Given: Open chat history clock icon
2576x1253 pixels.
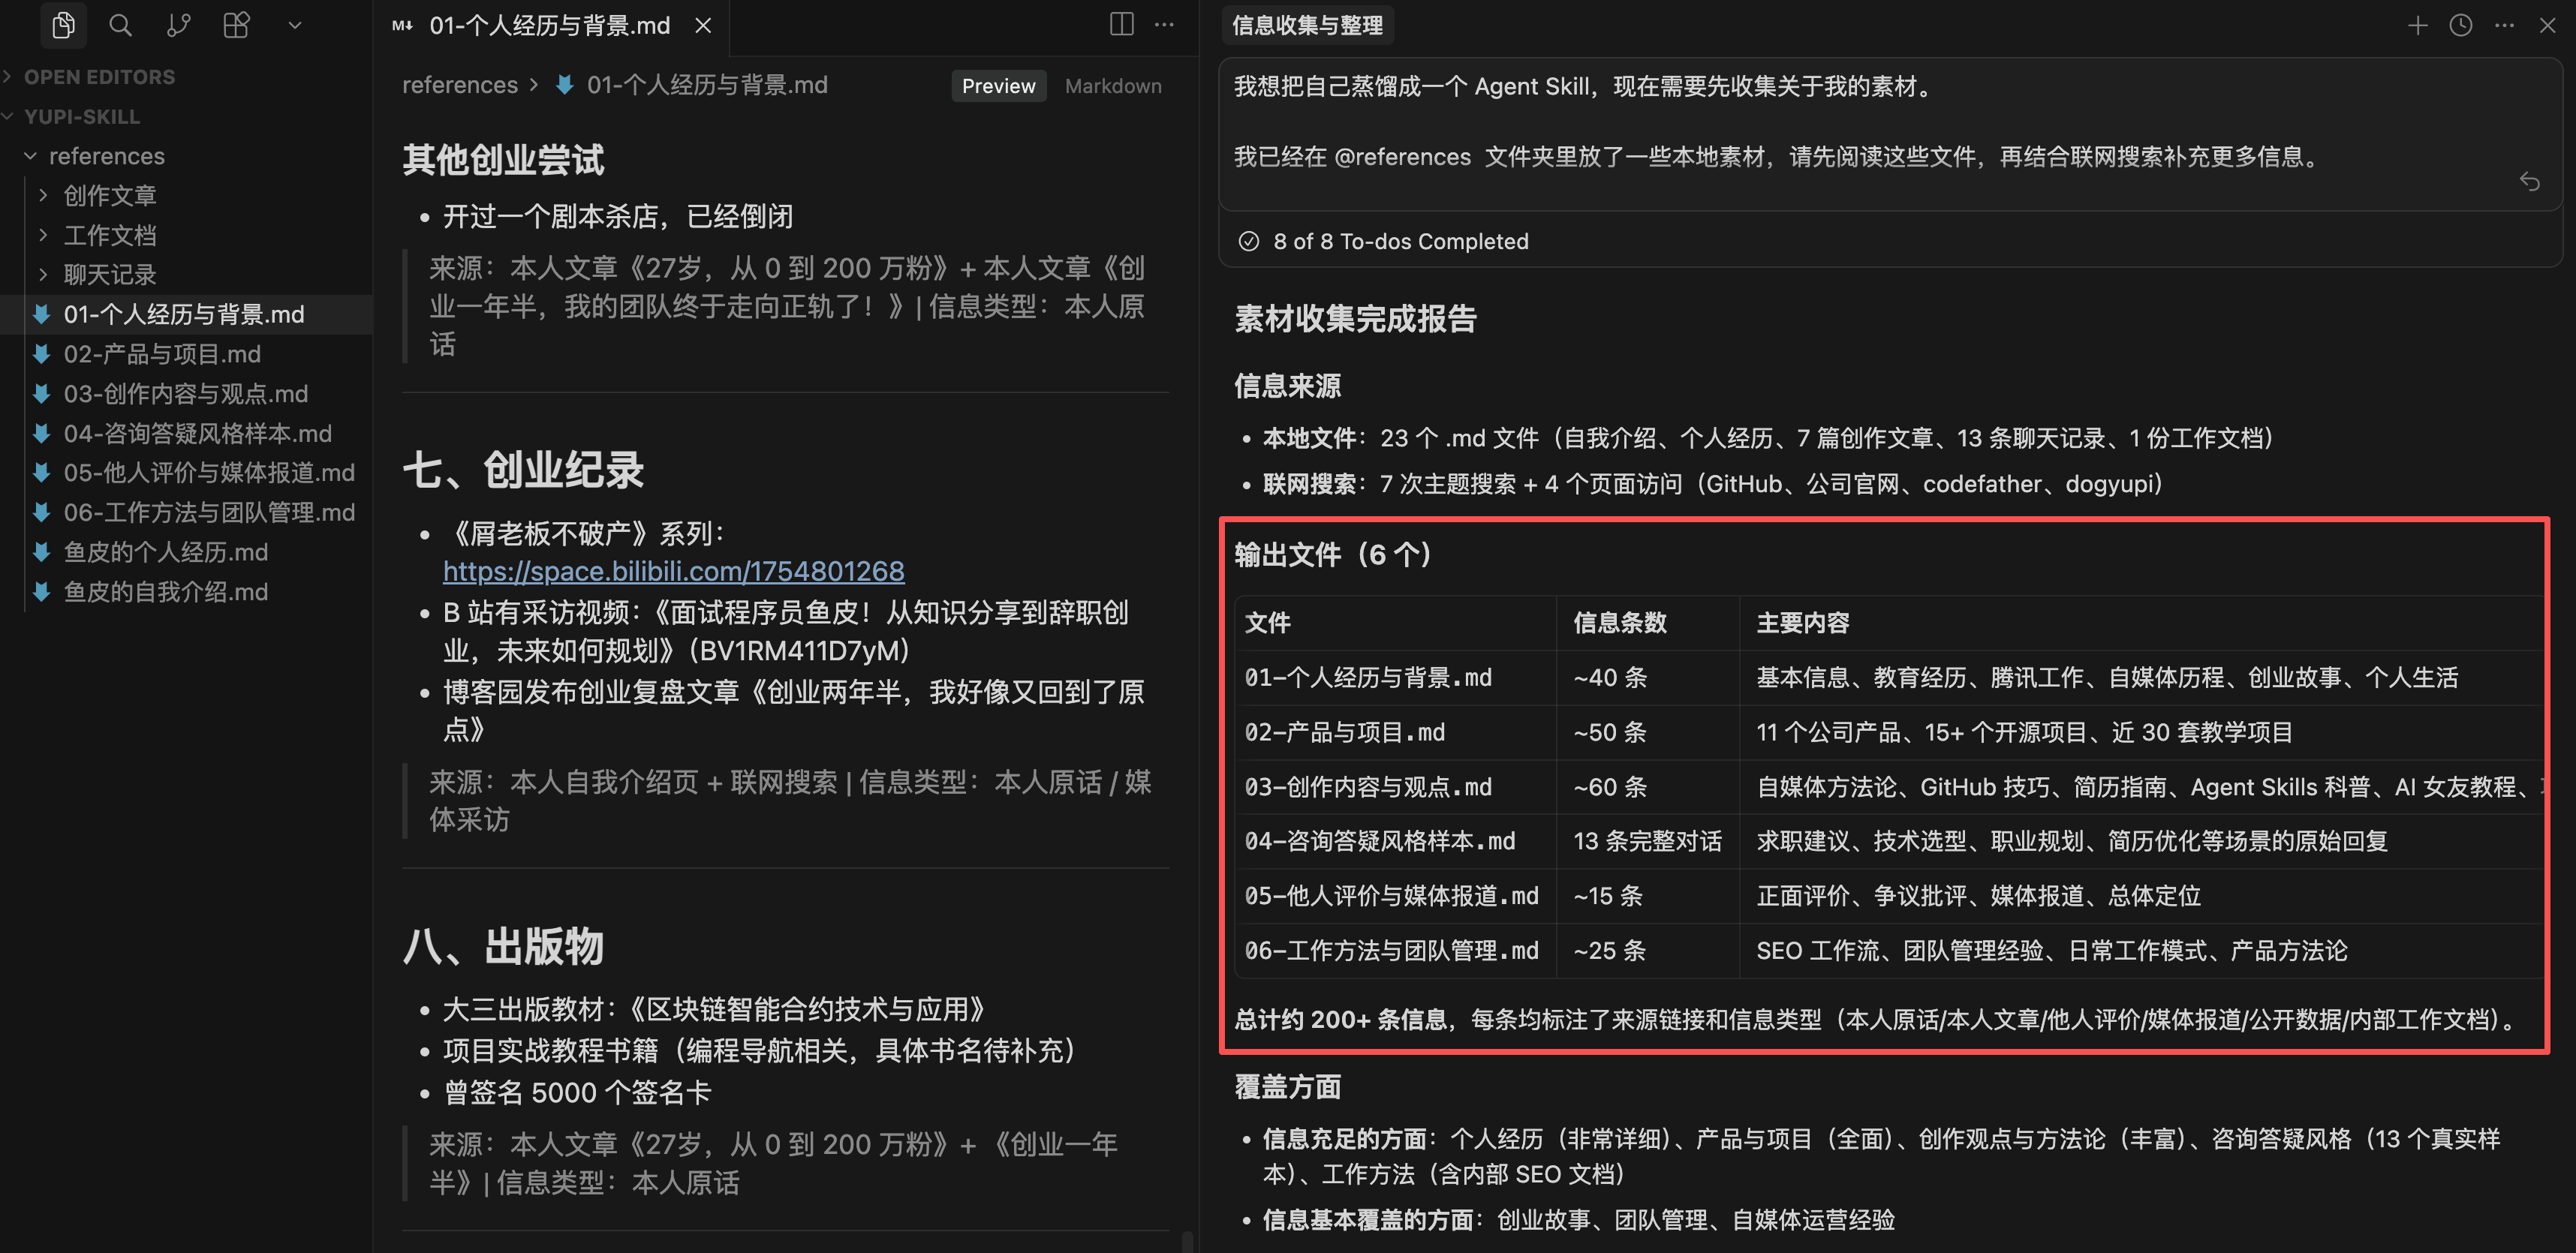Looking at the screenshot, I should point(2460,26).
